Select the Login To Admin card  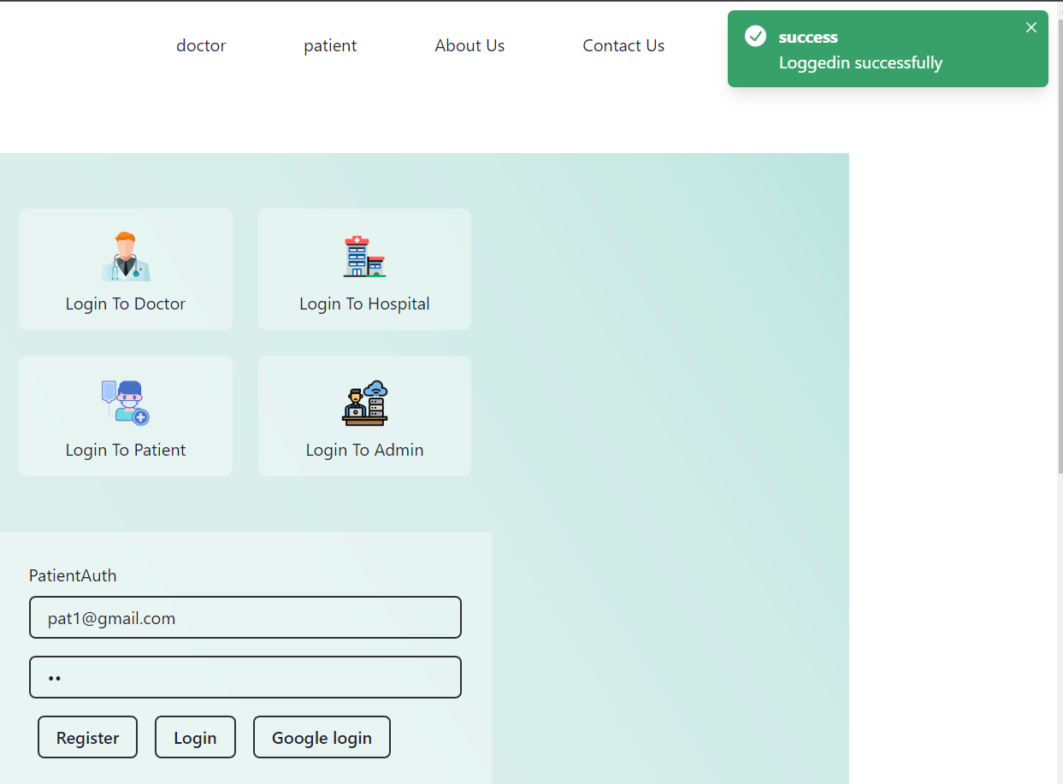point(364,416)
